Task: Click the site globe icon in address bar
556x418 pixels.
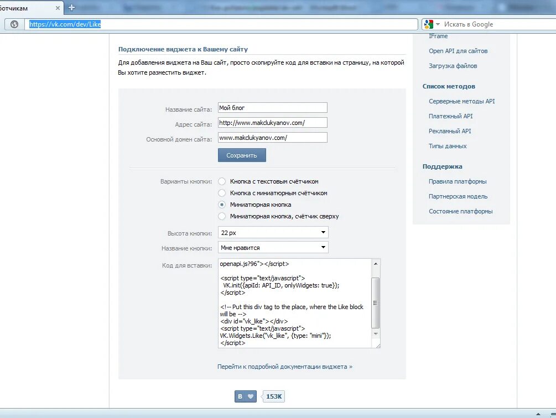Action: click(x=14, y=24)
